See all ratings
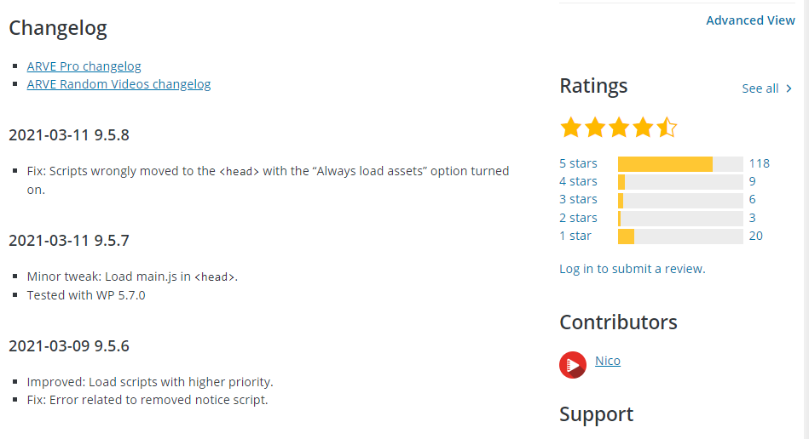The width and height of the screenshot is (809, 439). click(x=760, y=88)
